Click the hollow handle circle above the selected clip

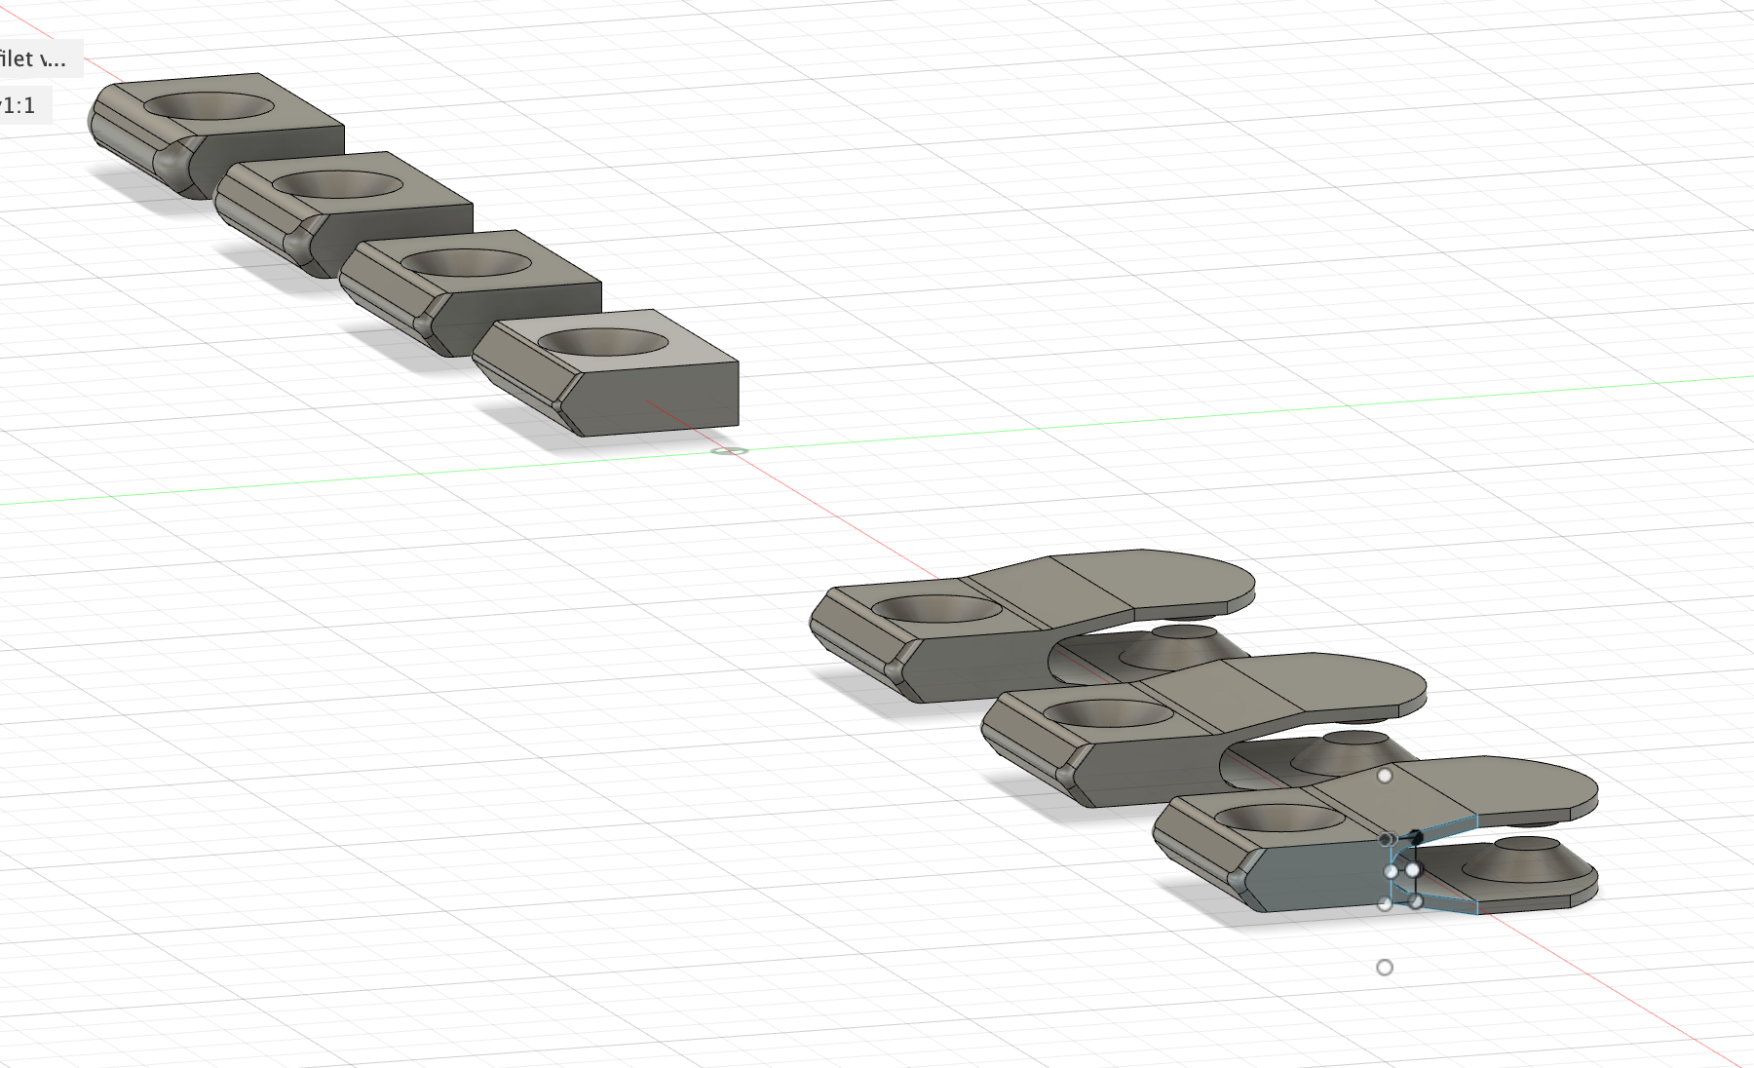(x=1385, y=776)
